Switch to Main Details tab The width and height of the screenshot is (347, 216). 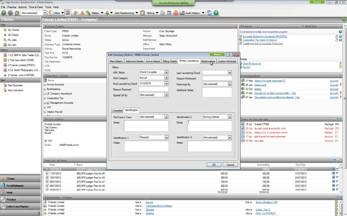pyautogui.click(x=116, y=61)
